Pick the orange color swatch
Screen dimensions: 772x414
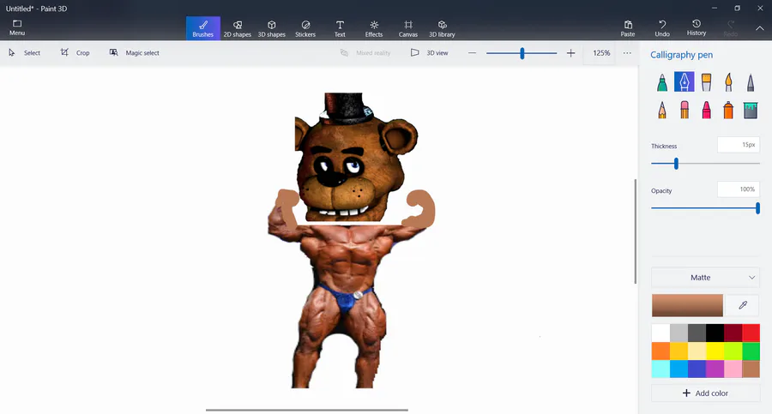[660, 351]
